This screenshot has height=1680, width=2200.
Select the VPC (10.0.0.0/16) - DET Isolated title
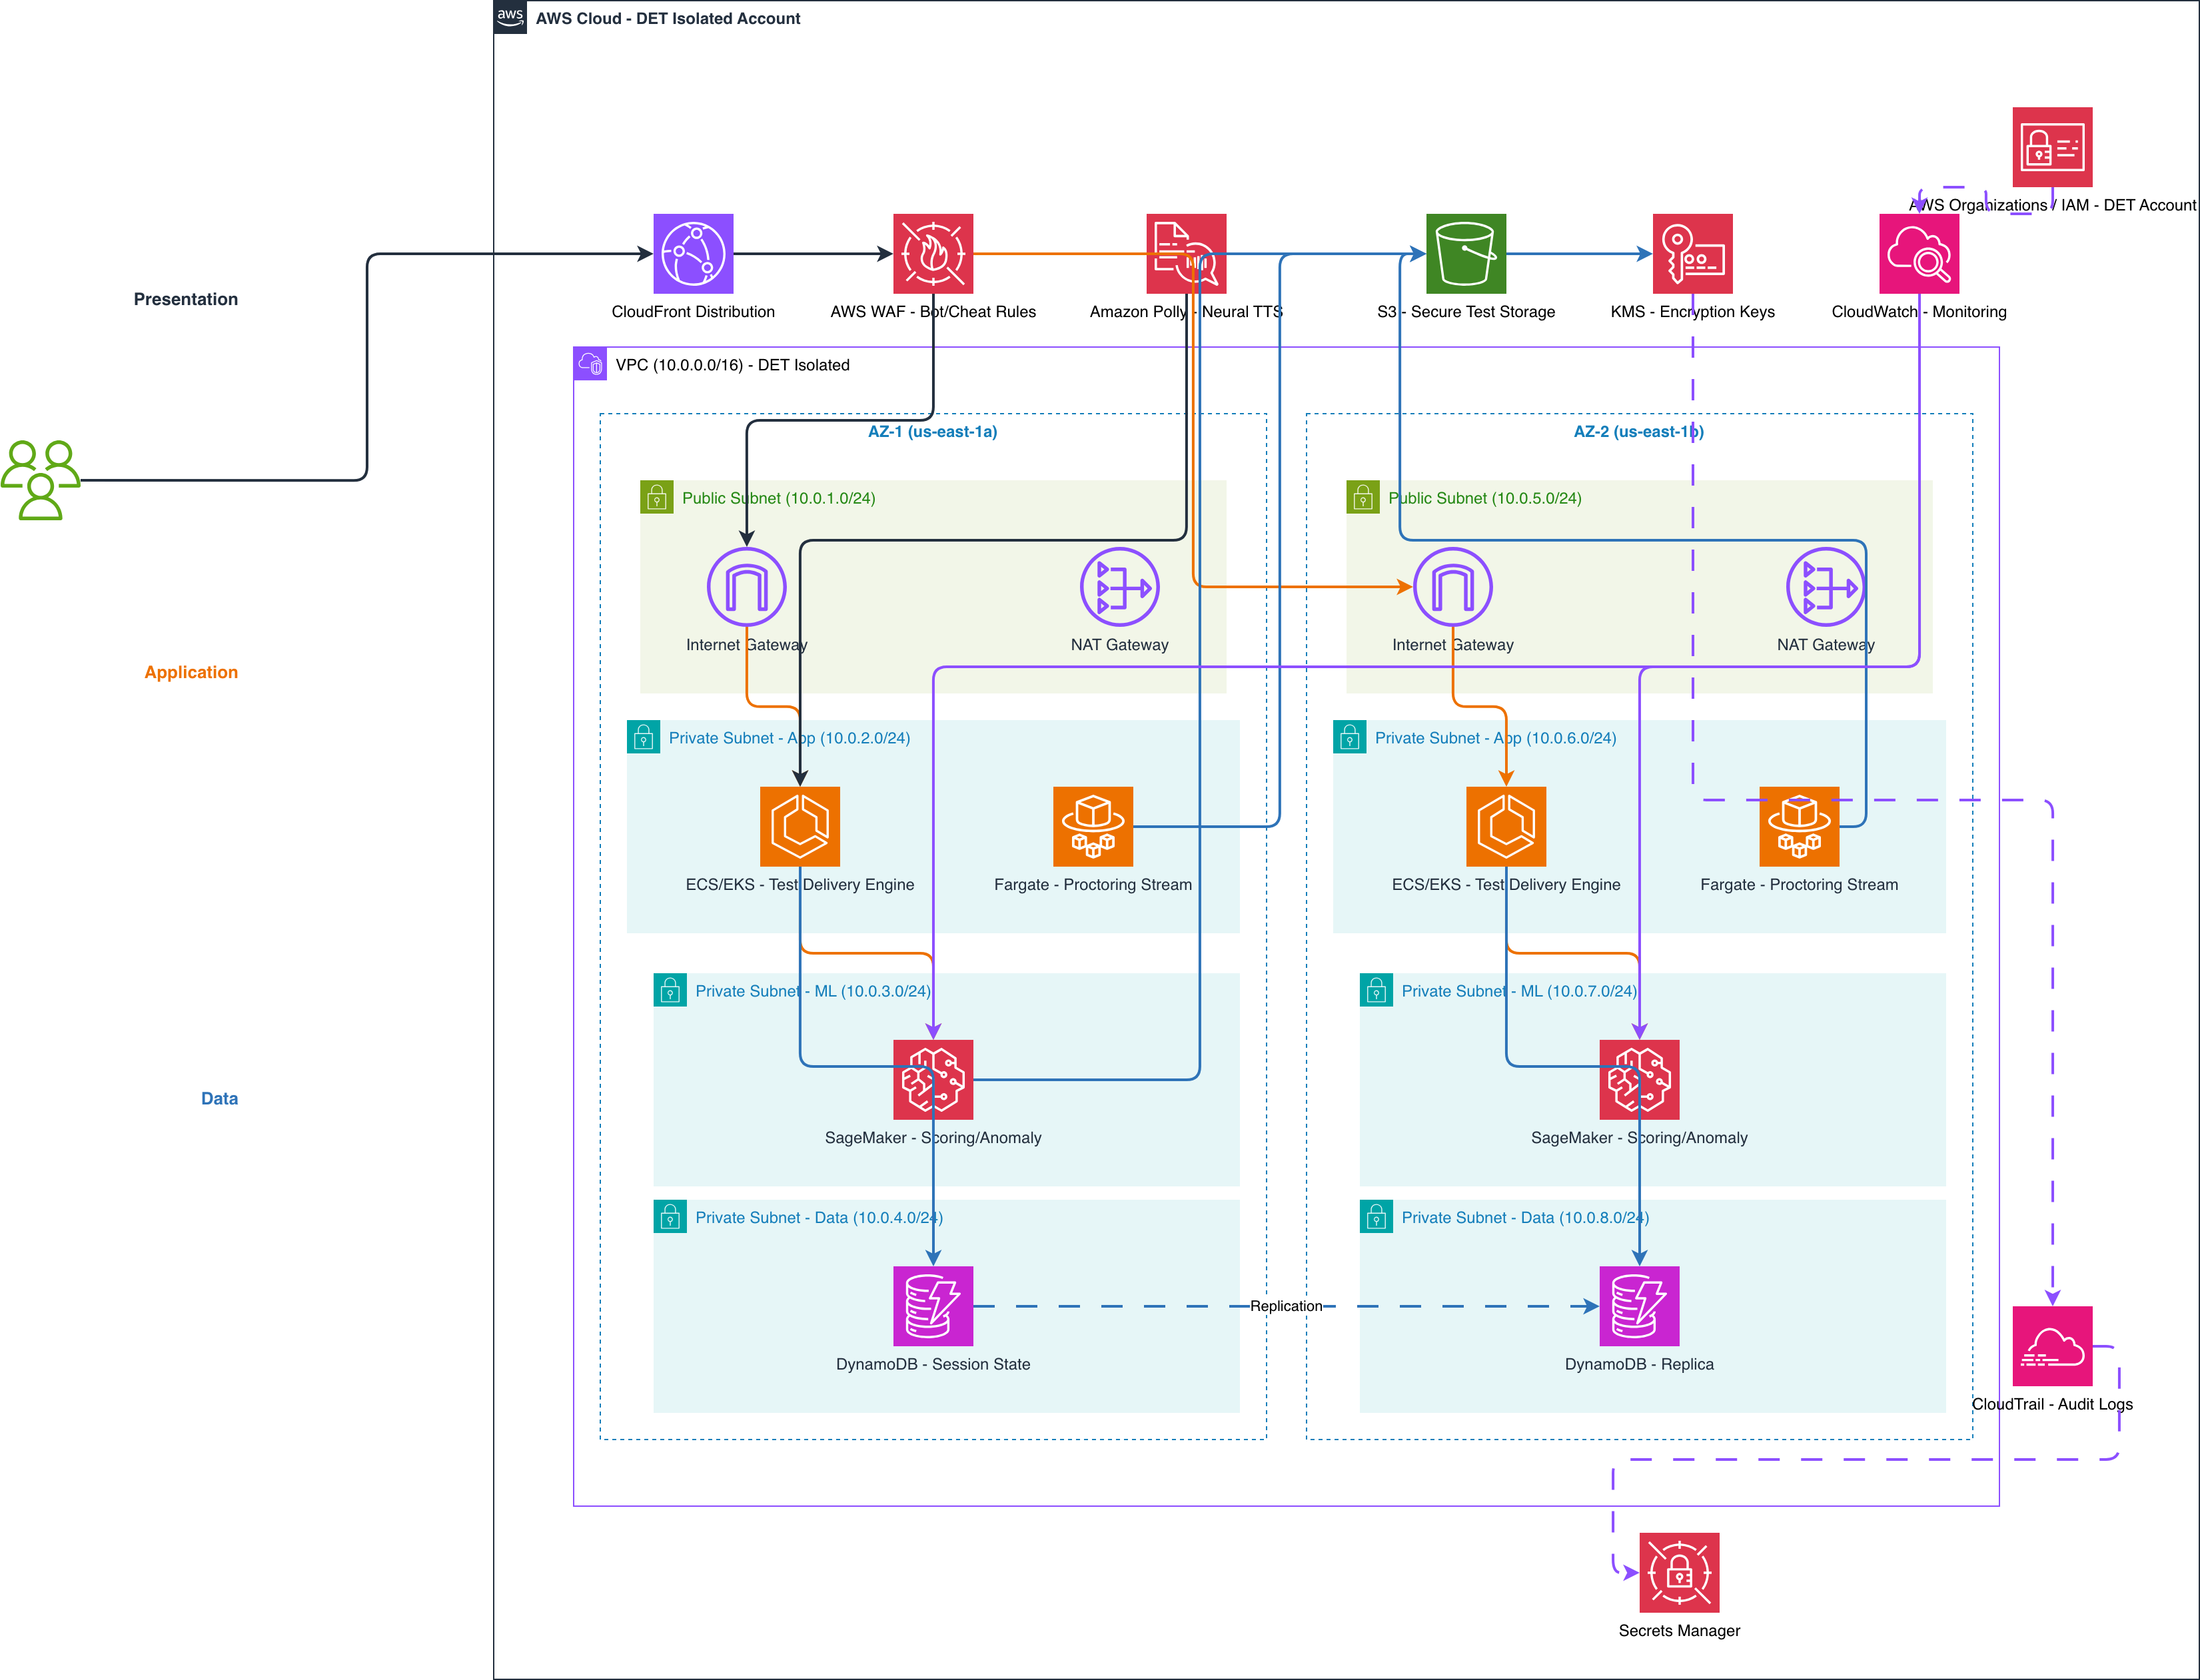point(732,365)
